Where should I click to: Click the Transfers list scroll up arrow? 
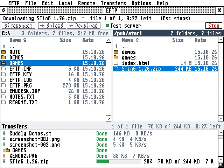point(221,133)
